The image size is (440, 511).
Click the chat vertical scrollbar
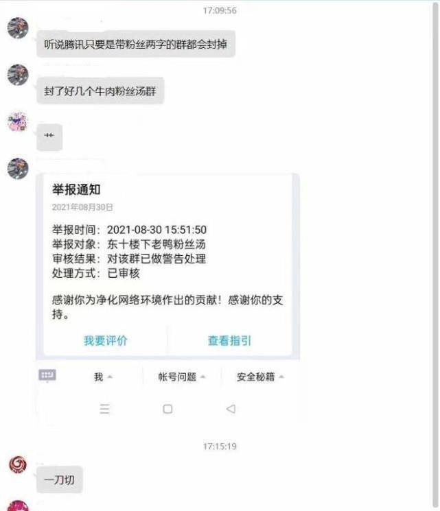(x=435, y=255)
